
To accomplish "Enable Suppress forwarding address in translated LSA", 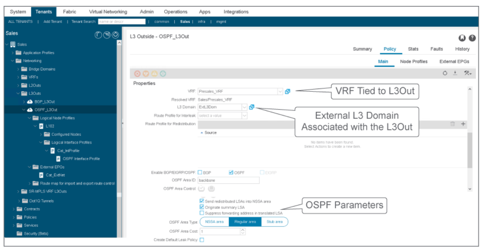I will [x=202, y=213].
